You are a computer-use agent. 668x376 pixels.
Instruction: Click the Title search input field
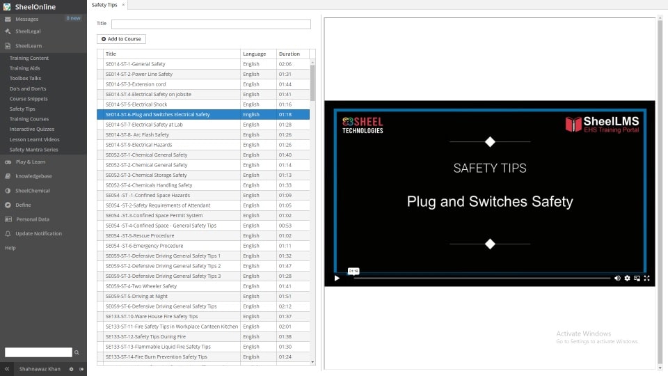click(211, 24)
